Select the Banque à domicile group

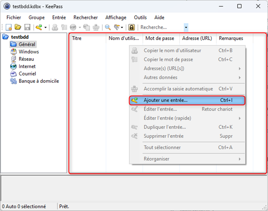pyautogui.click(x=39, y=81)
